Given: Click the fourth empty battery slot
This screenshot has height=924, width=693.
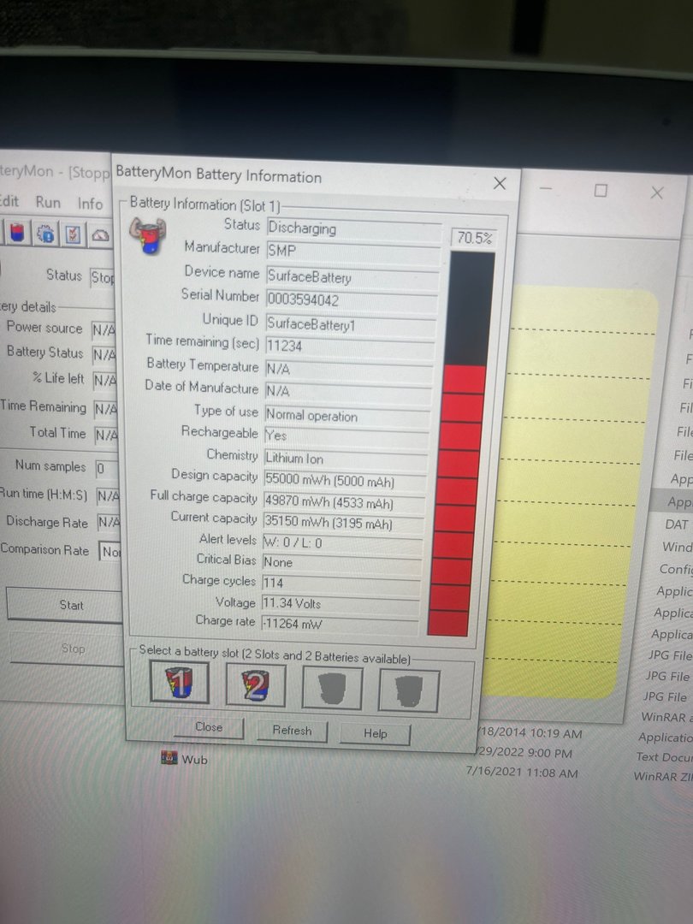Looking at the screenshot, I should pyautogui.click(x=408, y=690).
